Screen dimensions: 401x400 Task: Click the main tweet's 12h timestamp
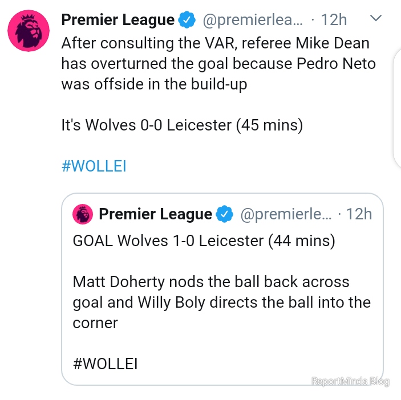tap(334, 20)
